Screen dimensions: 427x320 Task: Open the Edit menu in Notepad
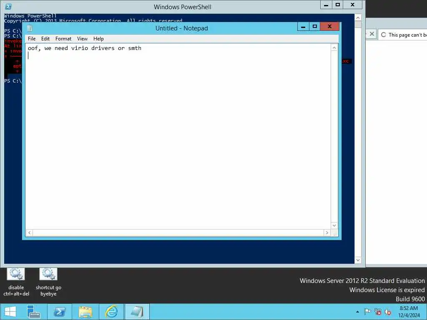pos(45,39)
